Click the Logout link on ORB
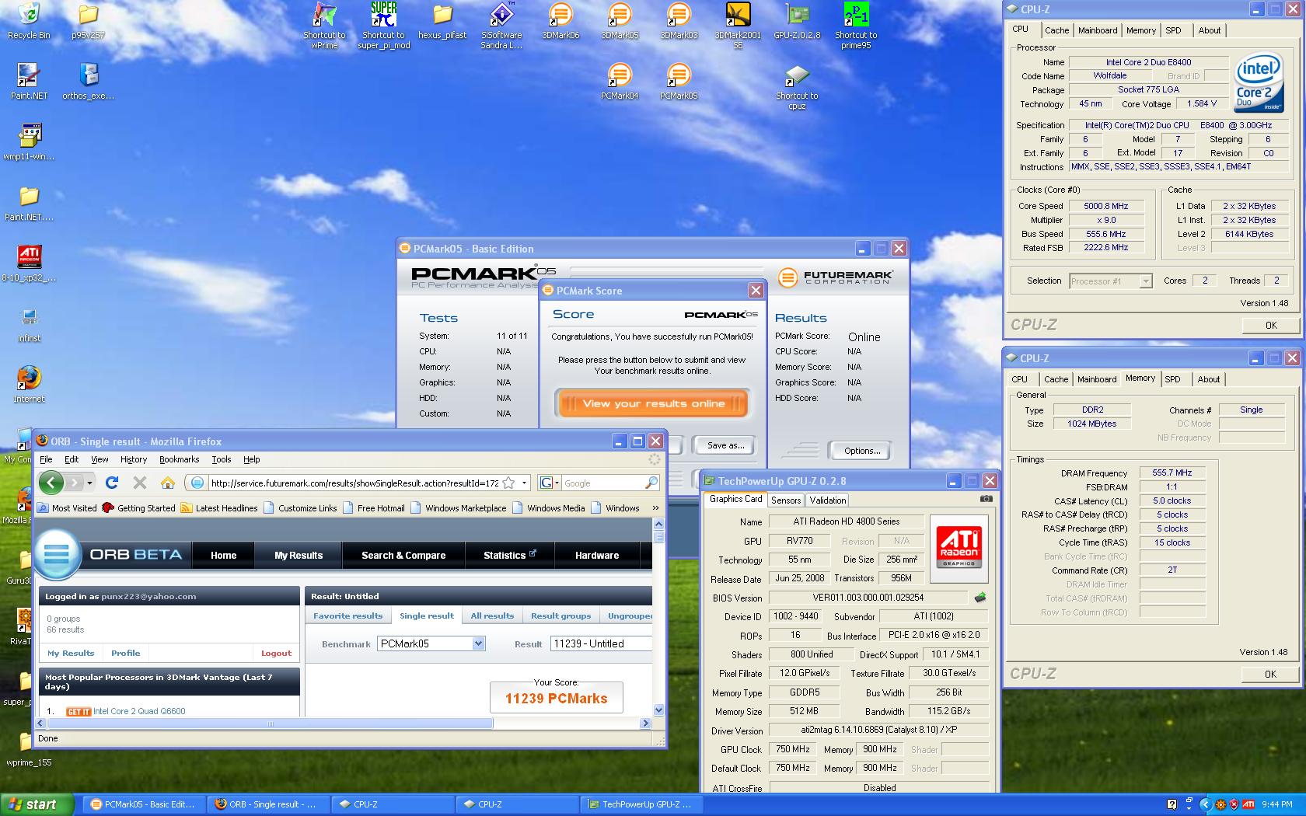The height and width of the screenshot is (816, 1306). tap(276, 654)
